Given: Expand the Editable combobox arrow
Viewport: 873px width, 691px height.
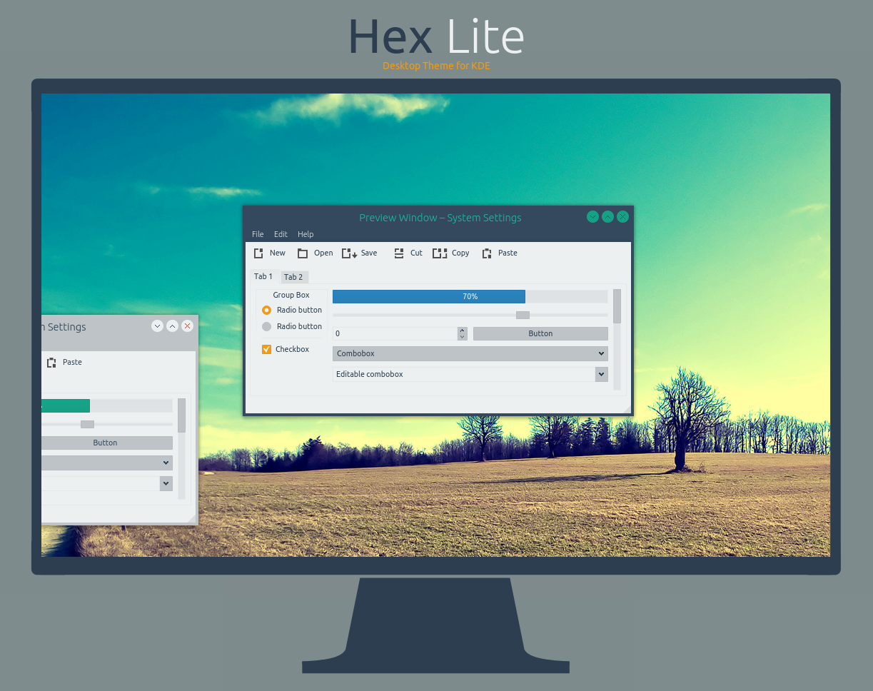Looking at the screenshot, I should pyautogui.click(x=601, y=374).
